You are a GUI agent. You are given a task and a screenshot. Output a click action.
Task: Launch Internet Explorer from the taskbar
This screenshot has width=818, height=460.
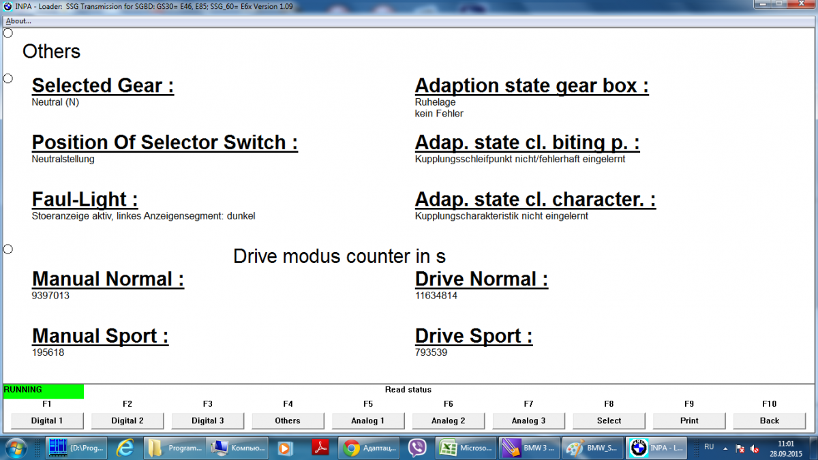[x=125, y=448]
